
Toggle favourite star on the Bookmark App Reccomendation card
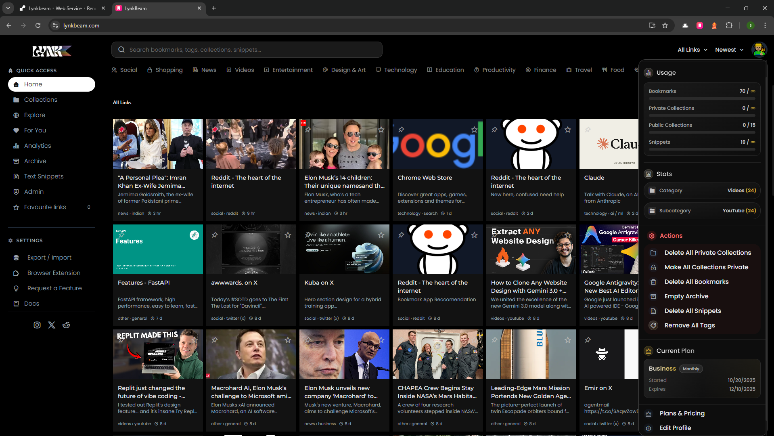474,235
